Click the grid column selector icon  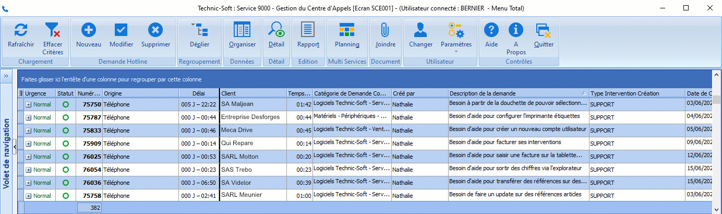point(20,93)
